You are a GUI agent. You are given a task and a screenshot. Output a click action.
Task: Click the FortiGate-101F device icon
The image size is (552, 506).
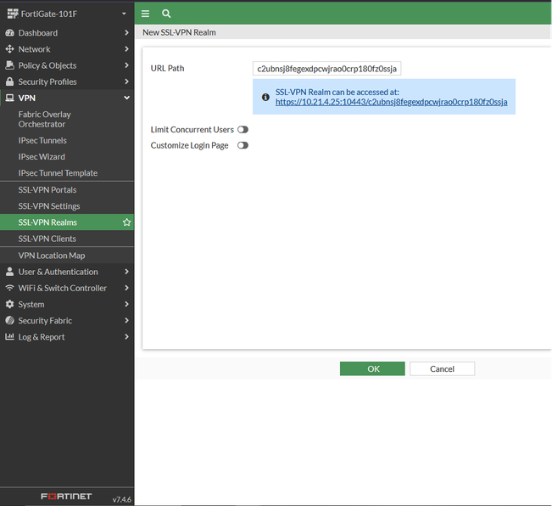pyautogui.click(x=13, y=14)
